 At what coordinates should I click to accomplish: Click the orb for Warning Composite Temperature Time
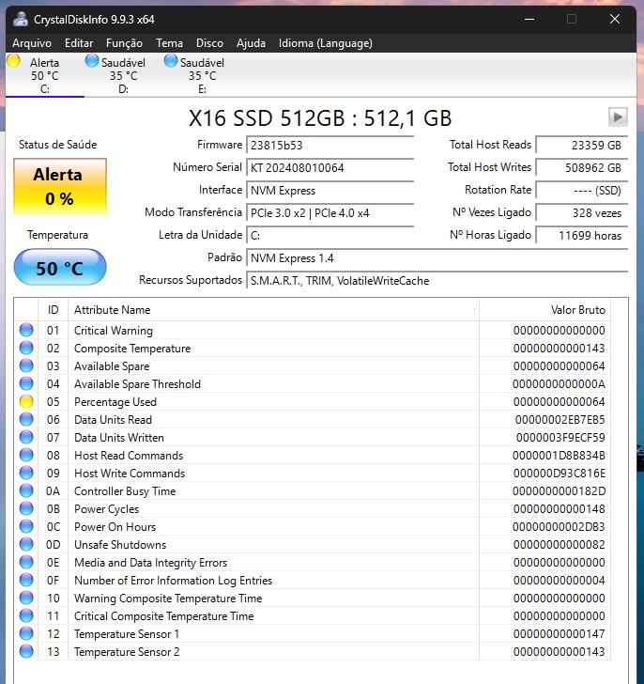(x=26, y=598)
